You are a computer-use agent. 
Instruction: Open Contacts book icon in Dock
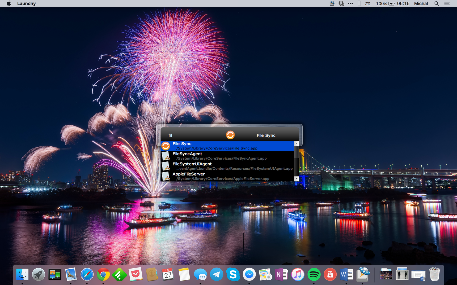click(152, 274)
